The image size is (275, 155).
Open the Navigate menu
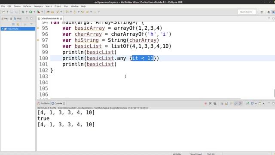point(38,6)
